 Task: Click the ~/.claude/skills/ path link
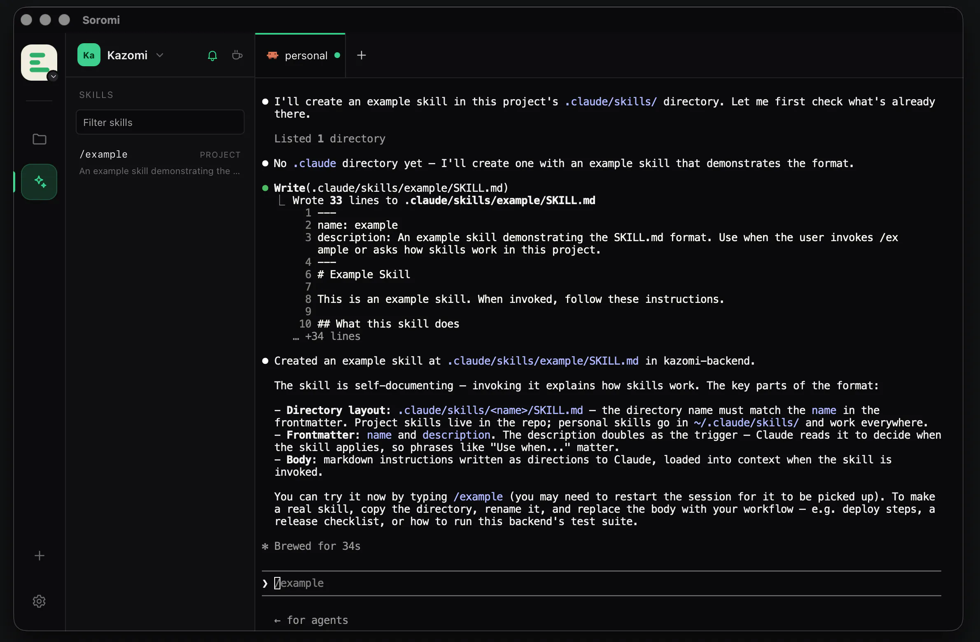(x=746, y=423)
